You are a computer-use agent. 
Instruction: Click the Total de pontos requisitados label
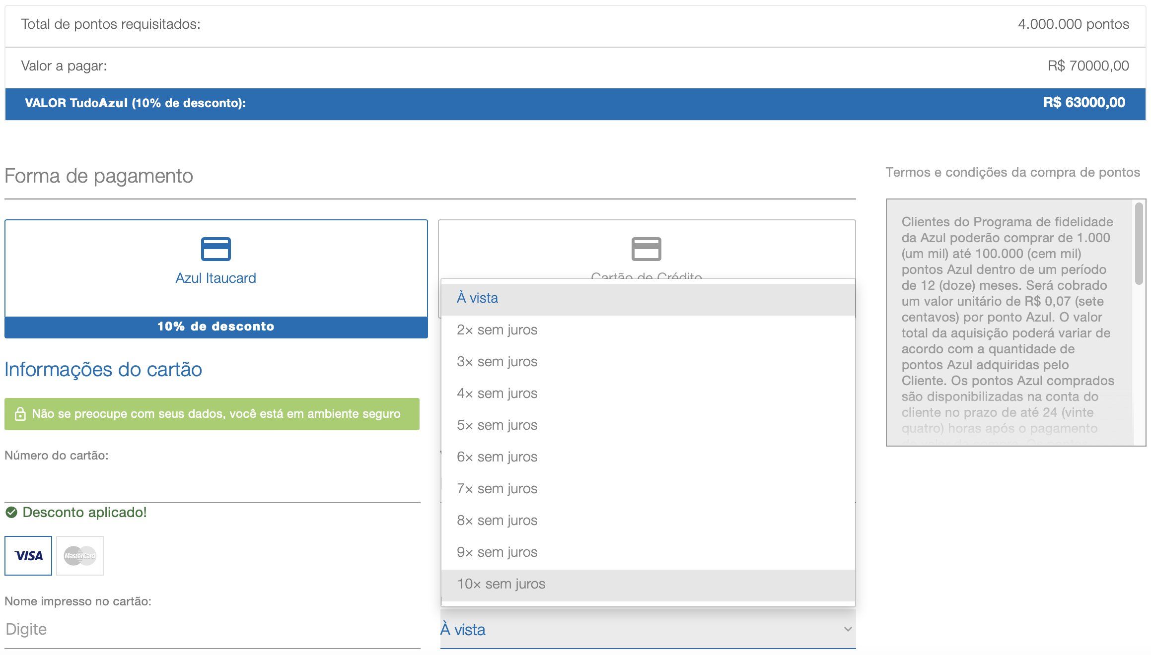tap(111, 24)
